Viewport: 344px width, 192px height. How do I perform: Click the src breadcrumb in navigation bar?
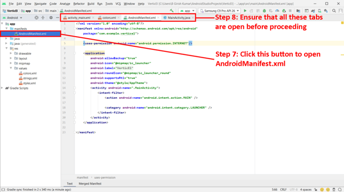(38, 11)
